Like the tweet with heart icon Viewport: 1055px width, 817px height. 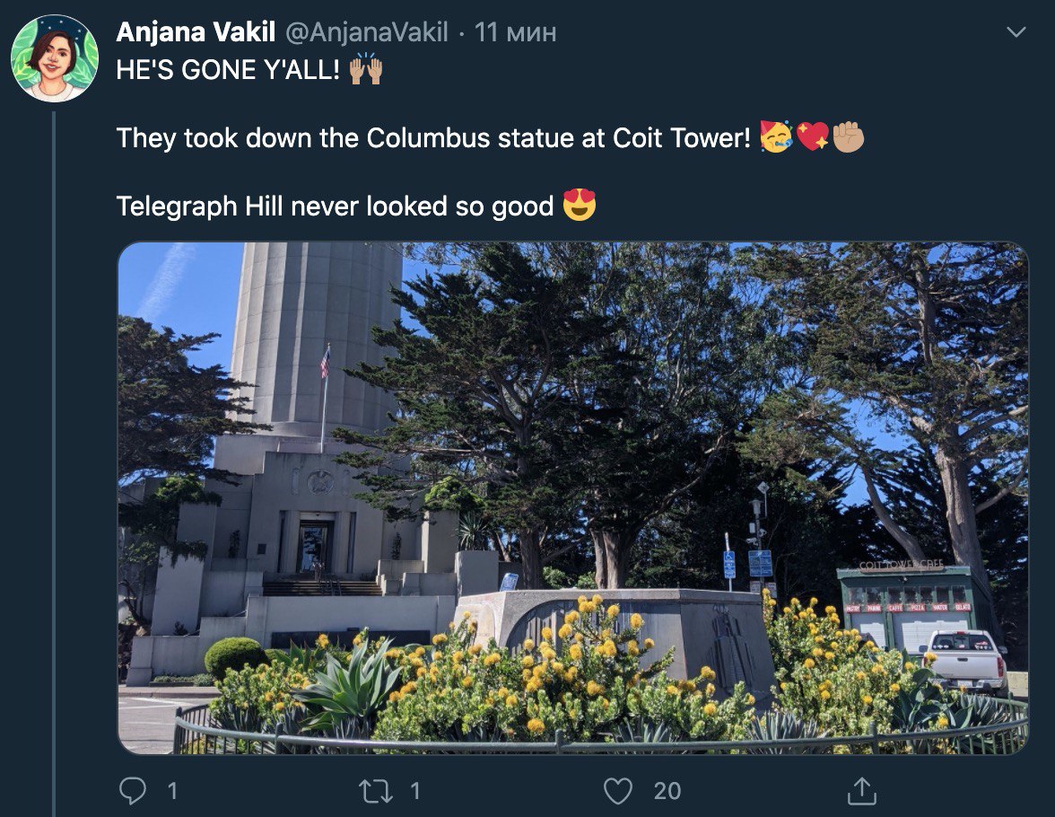point(617,791)
